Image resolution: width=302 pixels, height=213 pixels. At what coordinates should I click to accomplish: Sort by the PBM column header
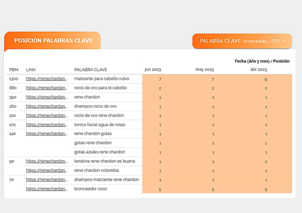[x=13, y=70]
